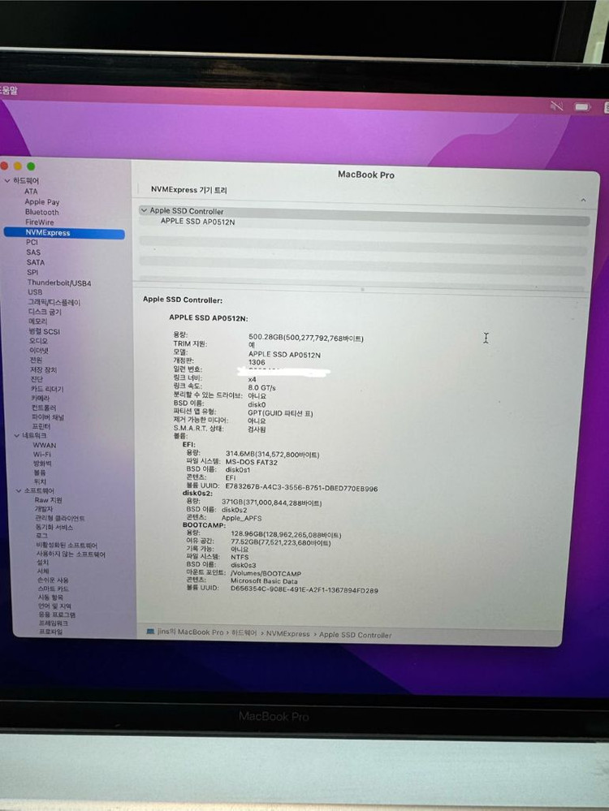
Task: Select the highlighted NVMExpress item
Action: pyautogui.click(x=64, y=233)
